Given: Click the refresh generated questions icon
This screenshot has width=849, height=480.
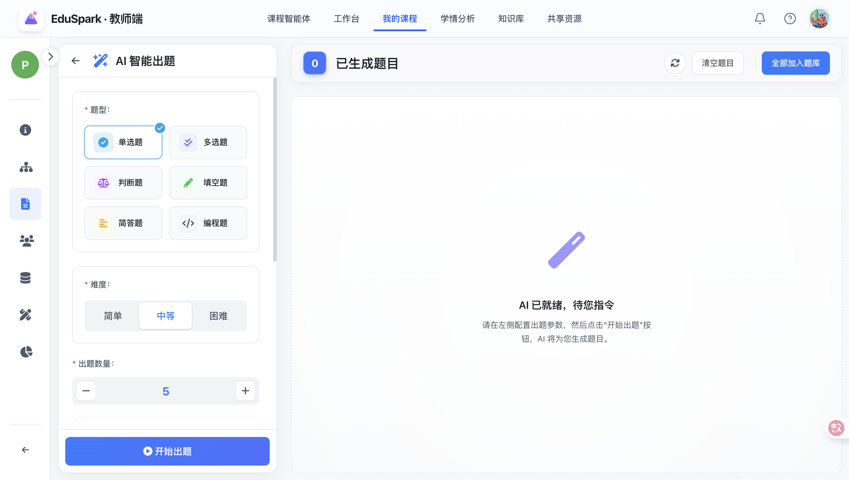Looking at the screenshot, I should tap(675, 63).
